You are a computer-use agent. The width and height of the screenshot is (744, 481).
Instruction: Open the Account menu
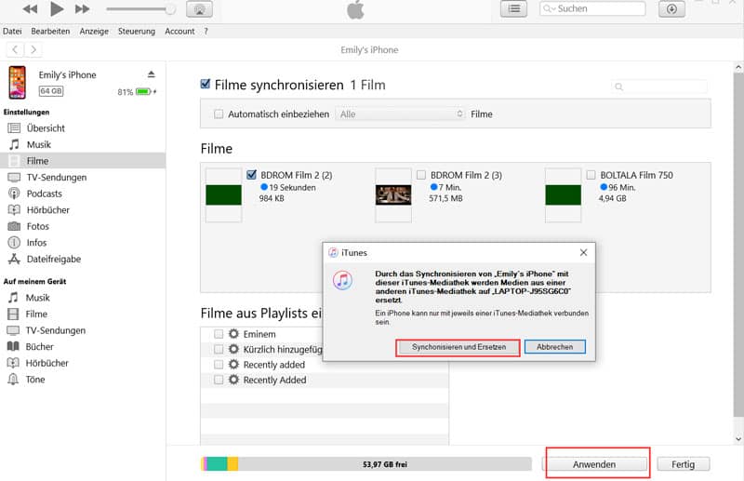pos(179,31)
